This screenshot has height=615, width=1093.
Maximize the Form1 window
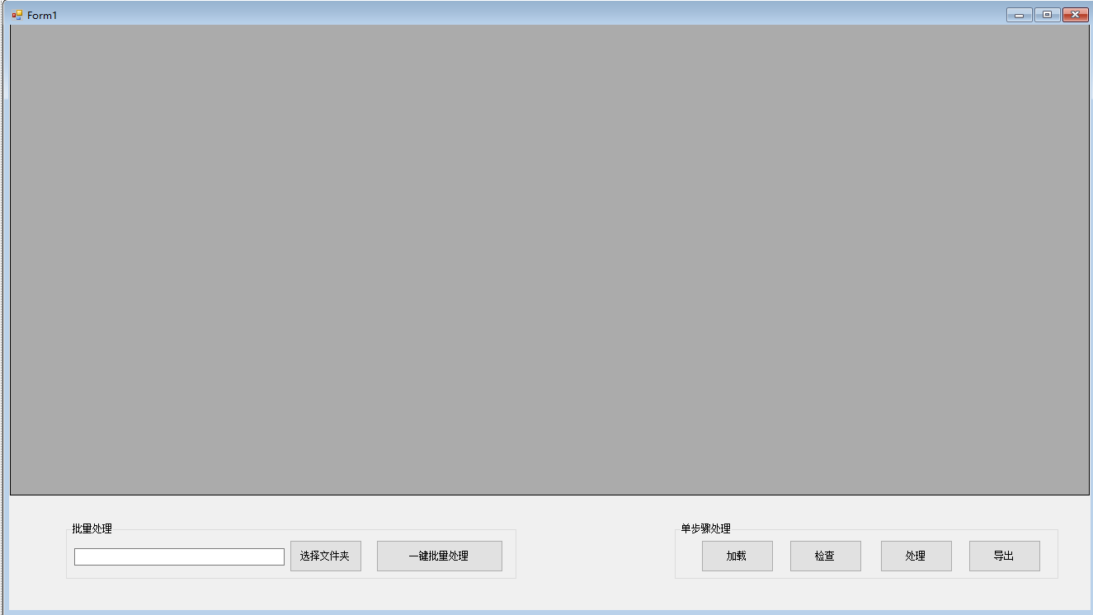(x=1048, y=15)
